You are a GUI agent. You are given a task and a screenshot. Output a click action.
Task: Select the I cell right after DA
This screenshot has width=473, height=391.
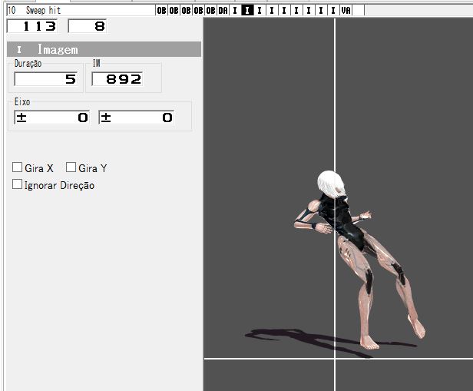pyautogui.click(x=235, y=11)
